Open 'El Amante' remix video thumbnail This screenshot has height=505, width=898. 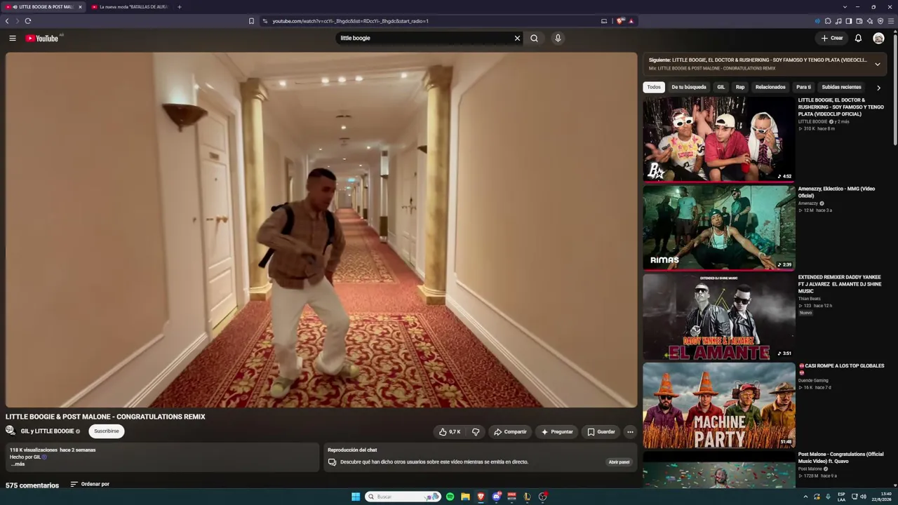[719, 316]
